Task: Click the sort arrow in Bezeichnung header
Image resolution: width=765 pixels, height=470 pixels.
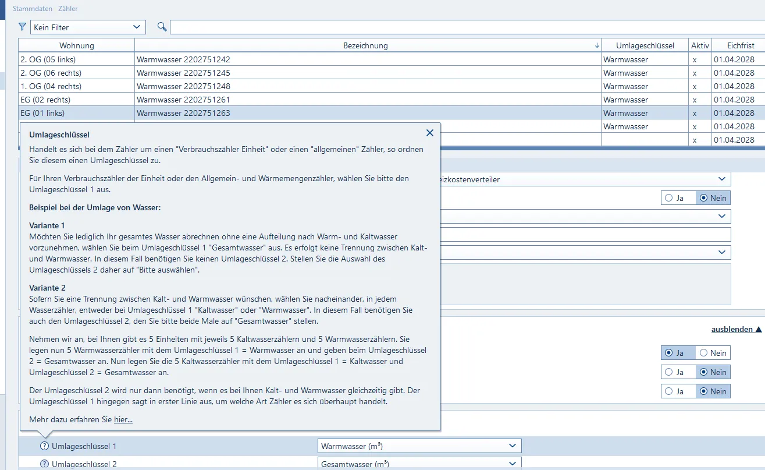Action: 596,45
